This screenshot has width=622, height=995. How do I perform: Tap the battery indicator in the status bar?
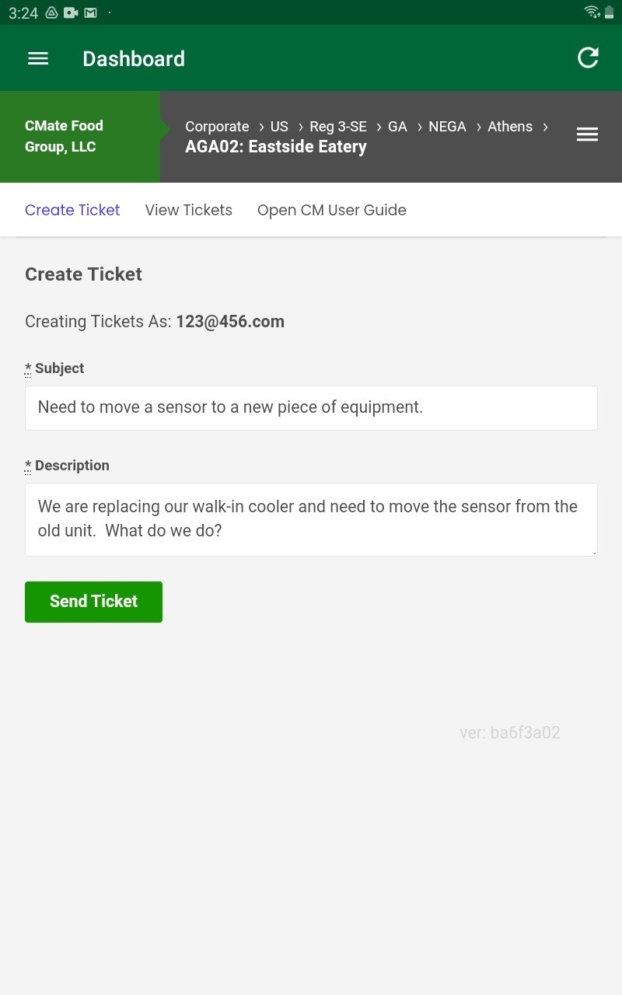tap(609, 12)
